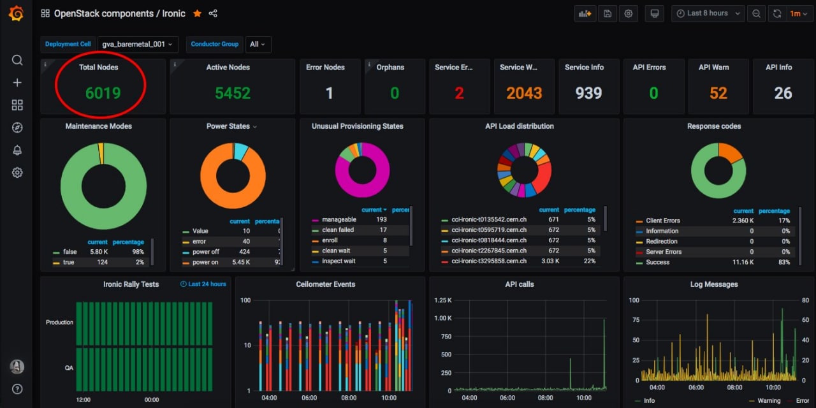Screen dimensions: 816x408
Task: Sort Maintenance Modes legend by percentage
Action: (x=129, y=242)
